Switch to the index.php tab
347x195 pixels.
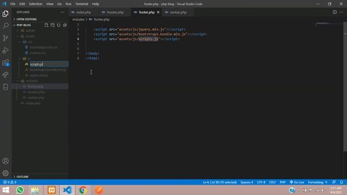(x=83, y=12)
